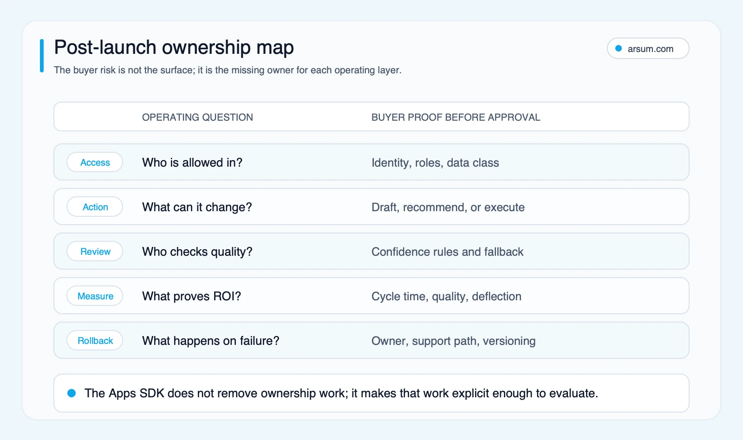Click the 'Post-launch ownership map' title
743x440 pixels.
[174, 48]
